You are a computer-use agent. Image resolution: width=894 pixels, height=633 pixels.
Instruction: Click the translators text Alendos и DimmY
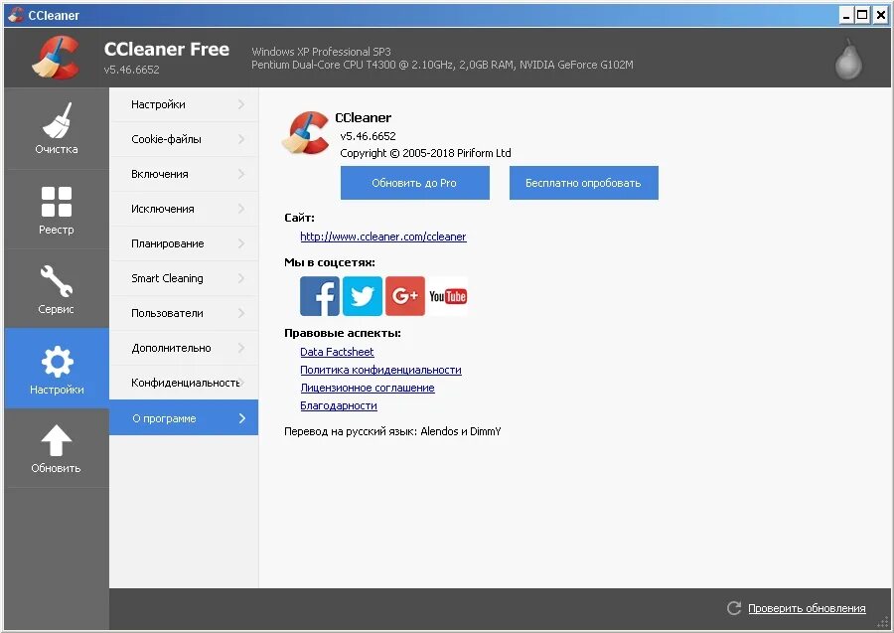click(x=461, y=431)
